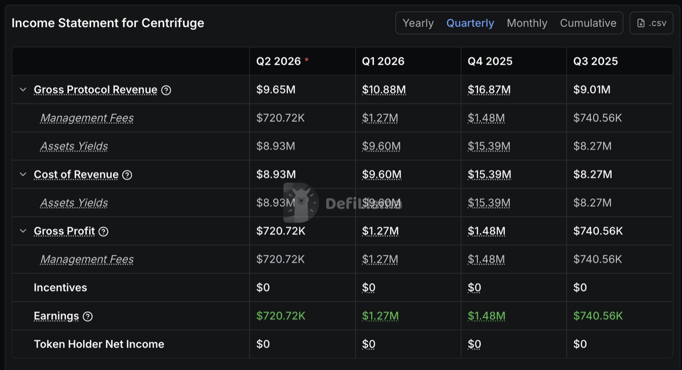Image resolution: width=682 pixels, height=370 pixels.
Task: Click the red asterisk next to Q2 2026
Action: (306, 60)
